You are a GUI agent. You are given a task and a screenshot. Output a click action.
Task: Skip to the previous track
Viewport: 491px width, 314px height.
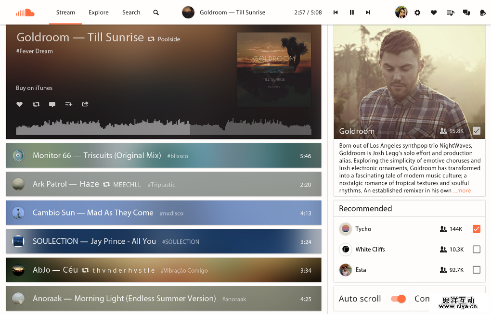pyautogui.click(x=336, y=13)
